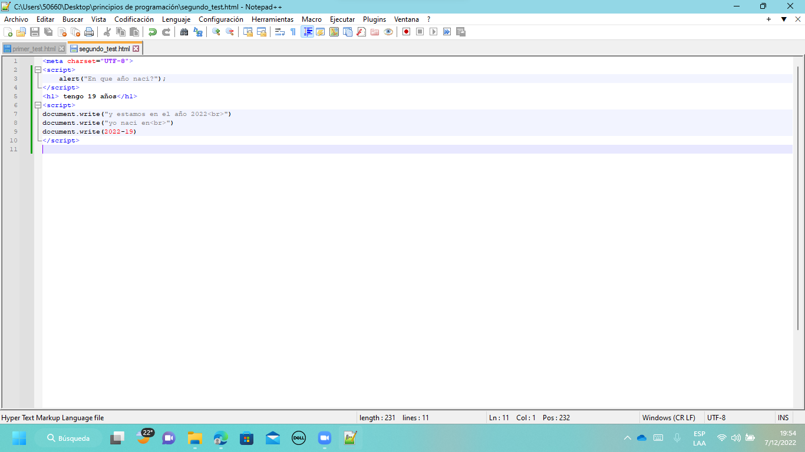Zoom out using the toolbar magnifier
The image size is (805, 452).
(230, 32)
